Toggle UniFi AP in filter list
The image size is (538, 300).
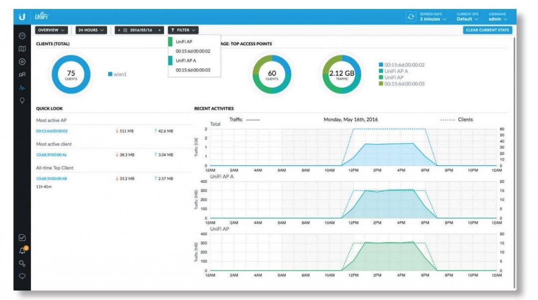194,42
